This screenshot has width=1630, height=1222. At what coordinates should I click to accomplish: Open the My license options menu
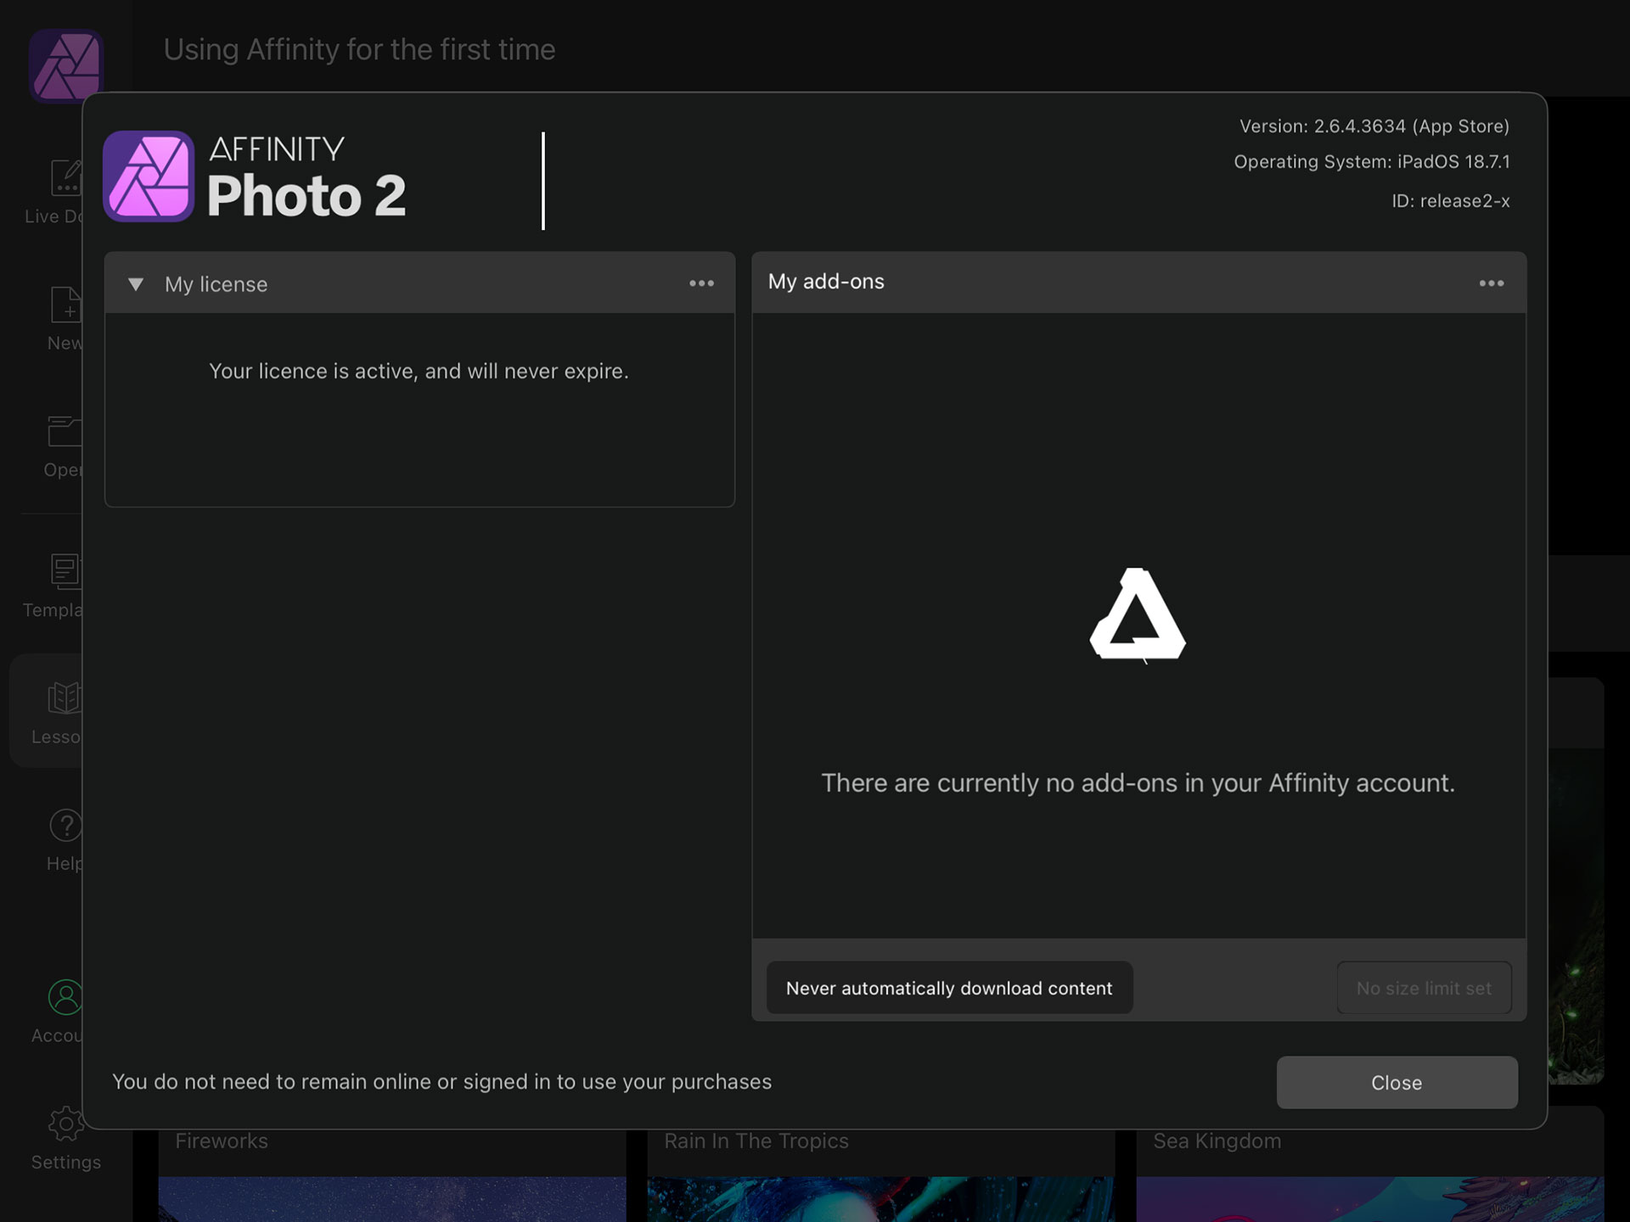pos(701,283)
